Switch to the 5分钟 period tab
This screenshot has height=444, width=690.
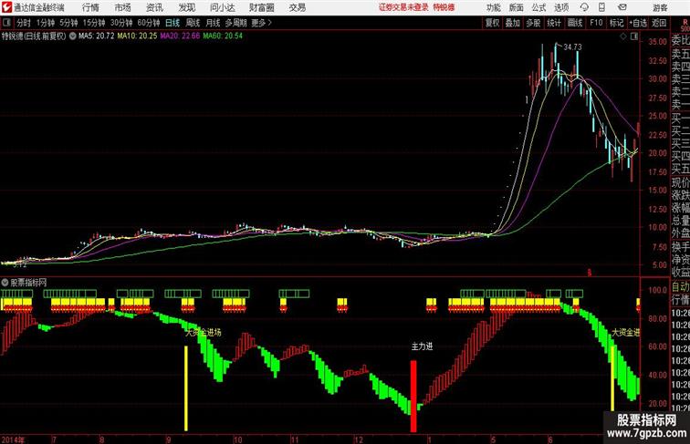[68, 23]
